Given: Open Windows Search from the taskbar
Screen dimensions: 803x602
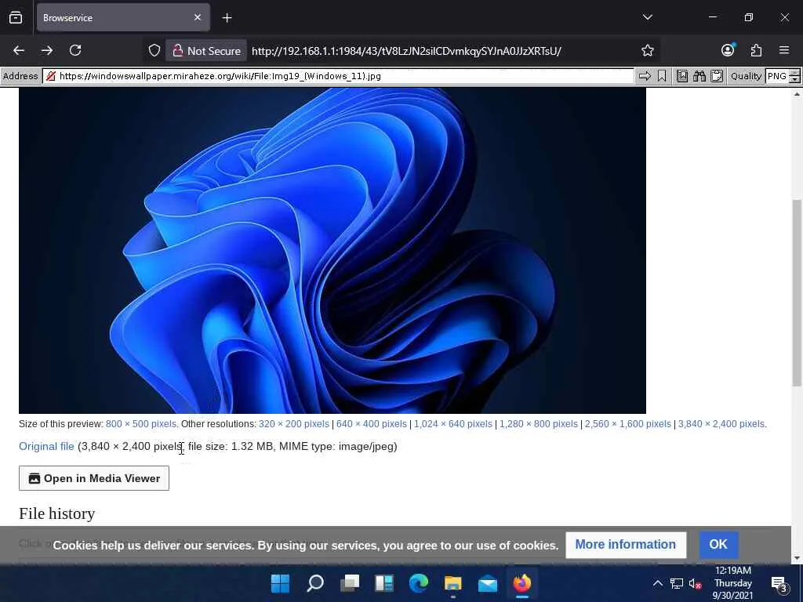Looking at the screenshot, I should [x=315, y=583].
